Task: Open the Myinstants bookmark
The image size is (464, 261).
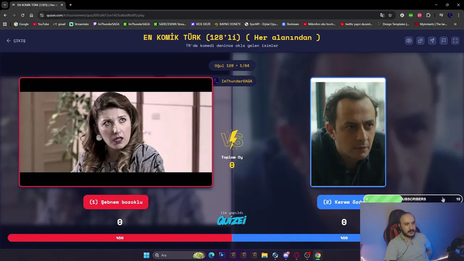Action: click(x=431, y=24)
